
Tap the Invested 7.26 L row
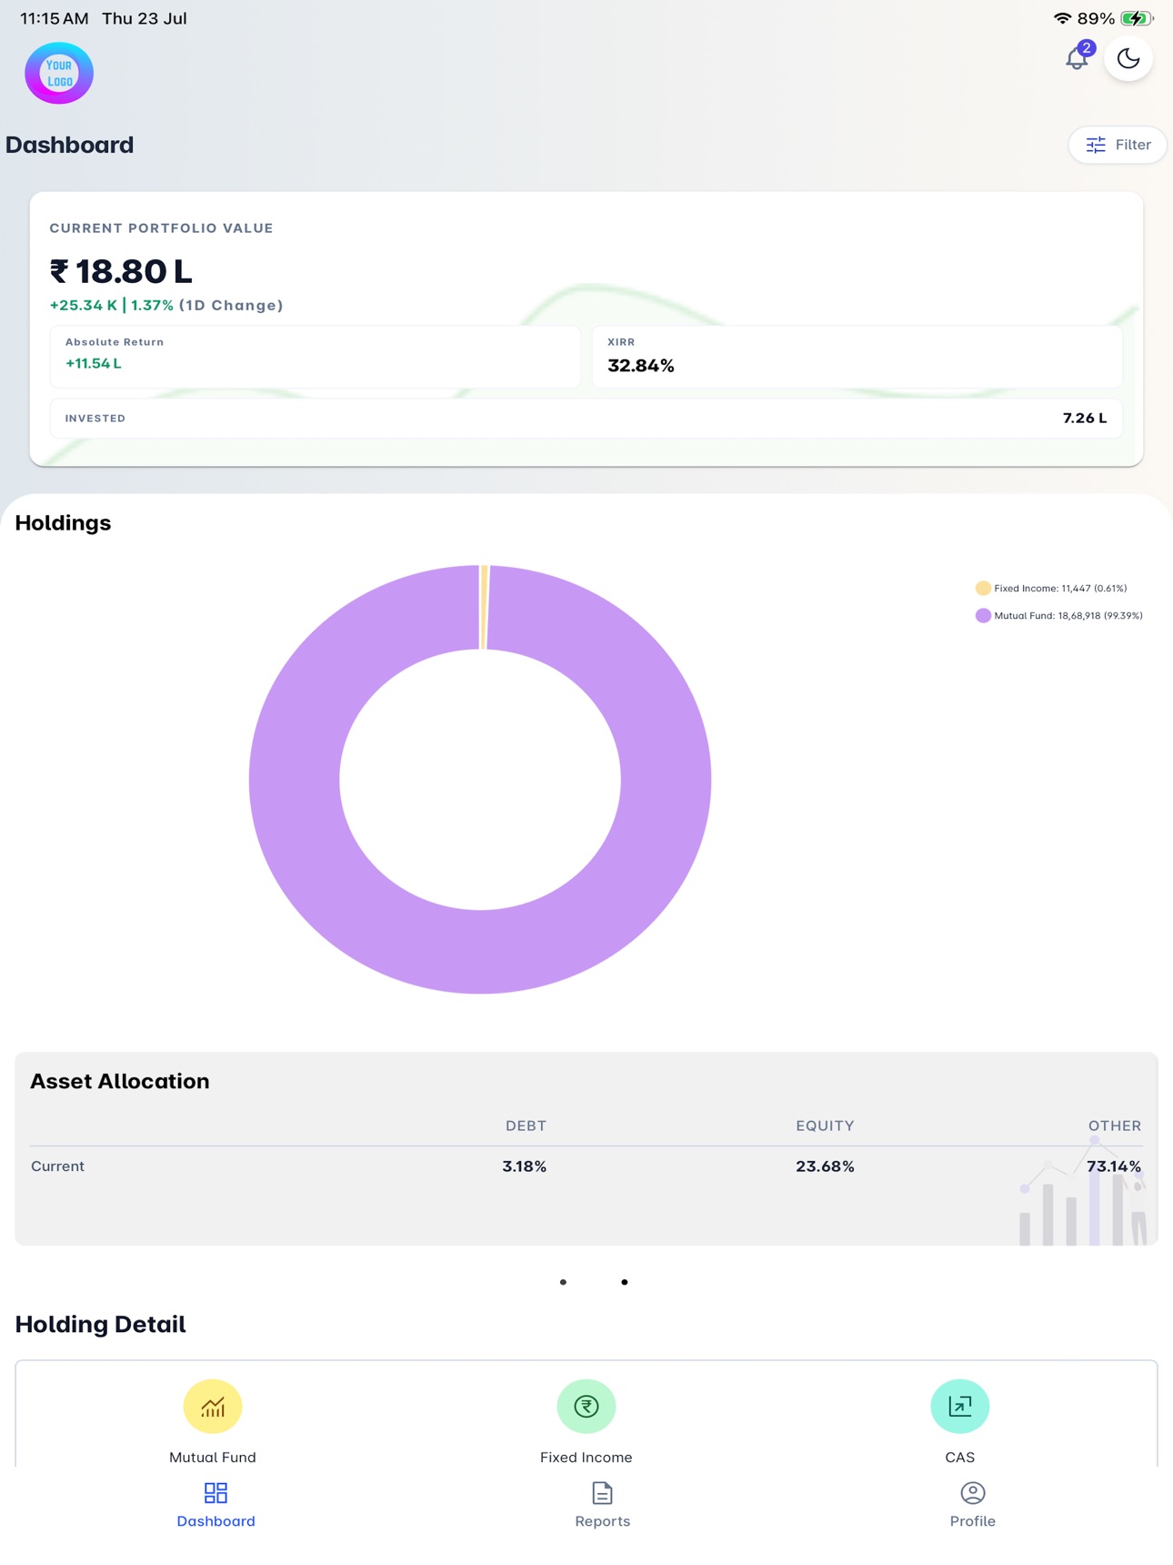[x=586, y=419]
